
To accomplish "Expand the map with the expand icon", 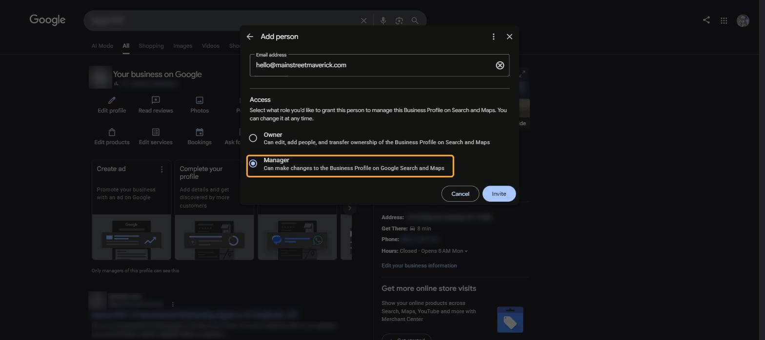I will (522, 74).
